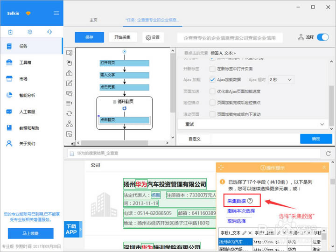336x252 pixels.
Task: Click the 撤销本次选择 link
Action: click(x=241, y=211)
